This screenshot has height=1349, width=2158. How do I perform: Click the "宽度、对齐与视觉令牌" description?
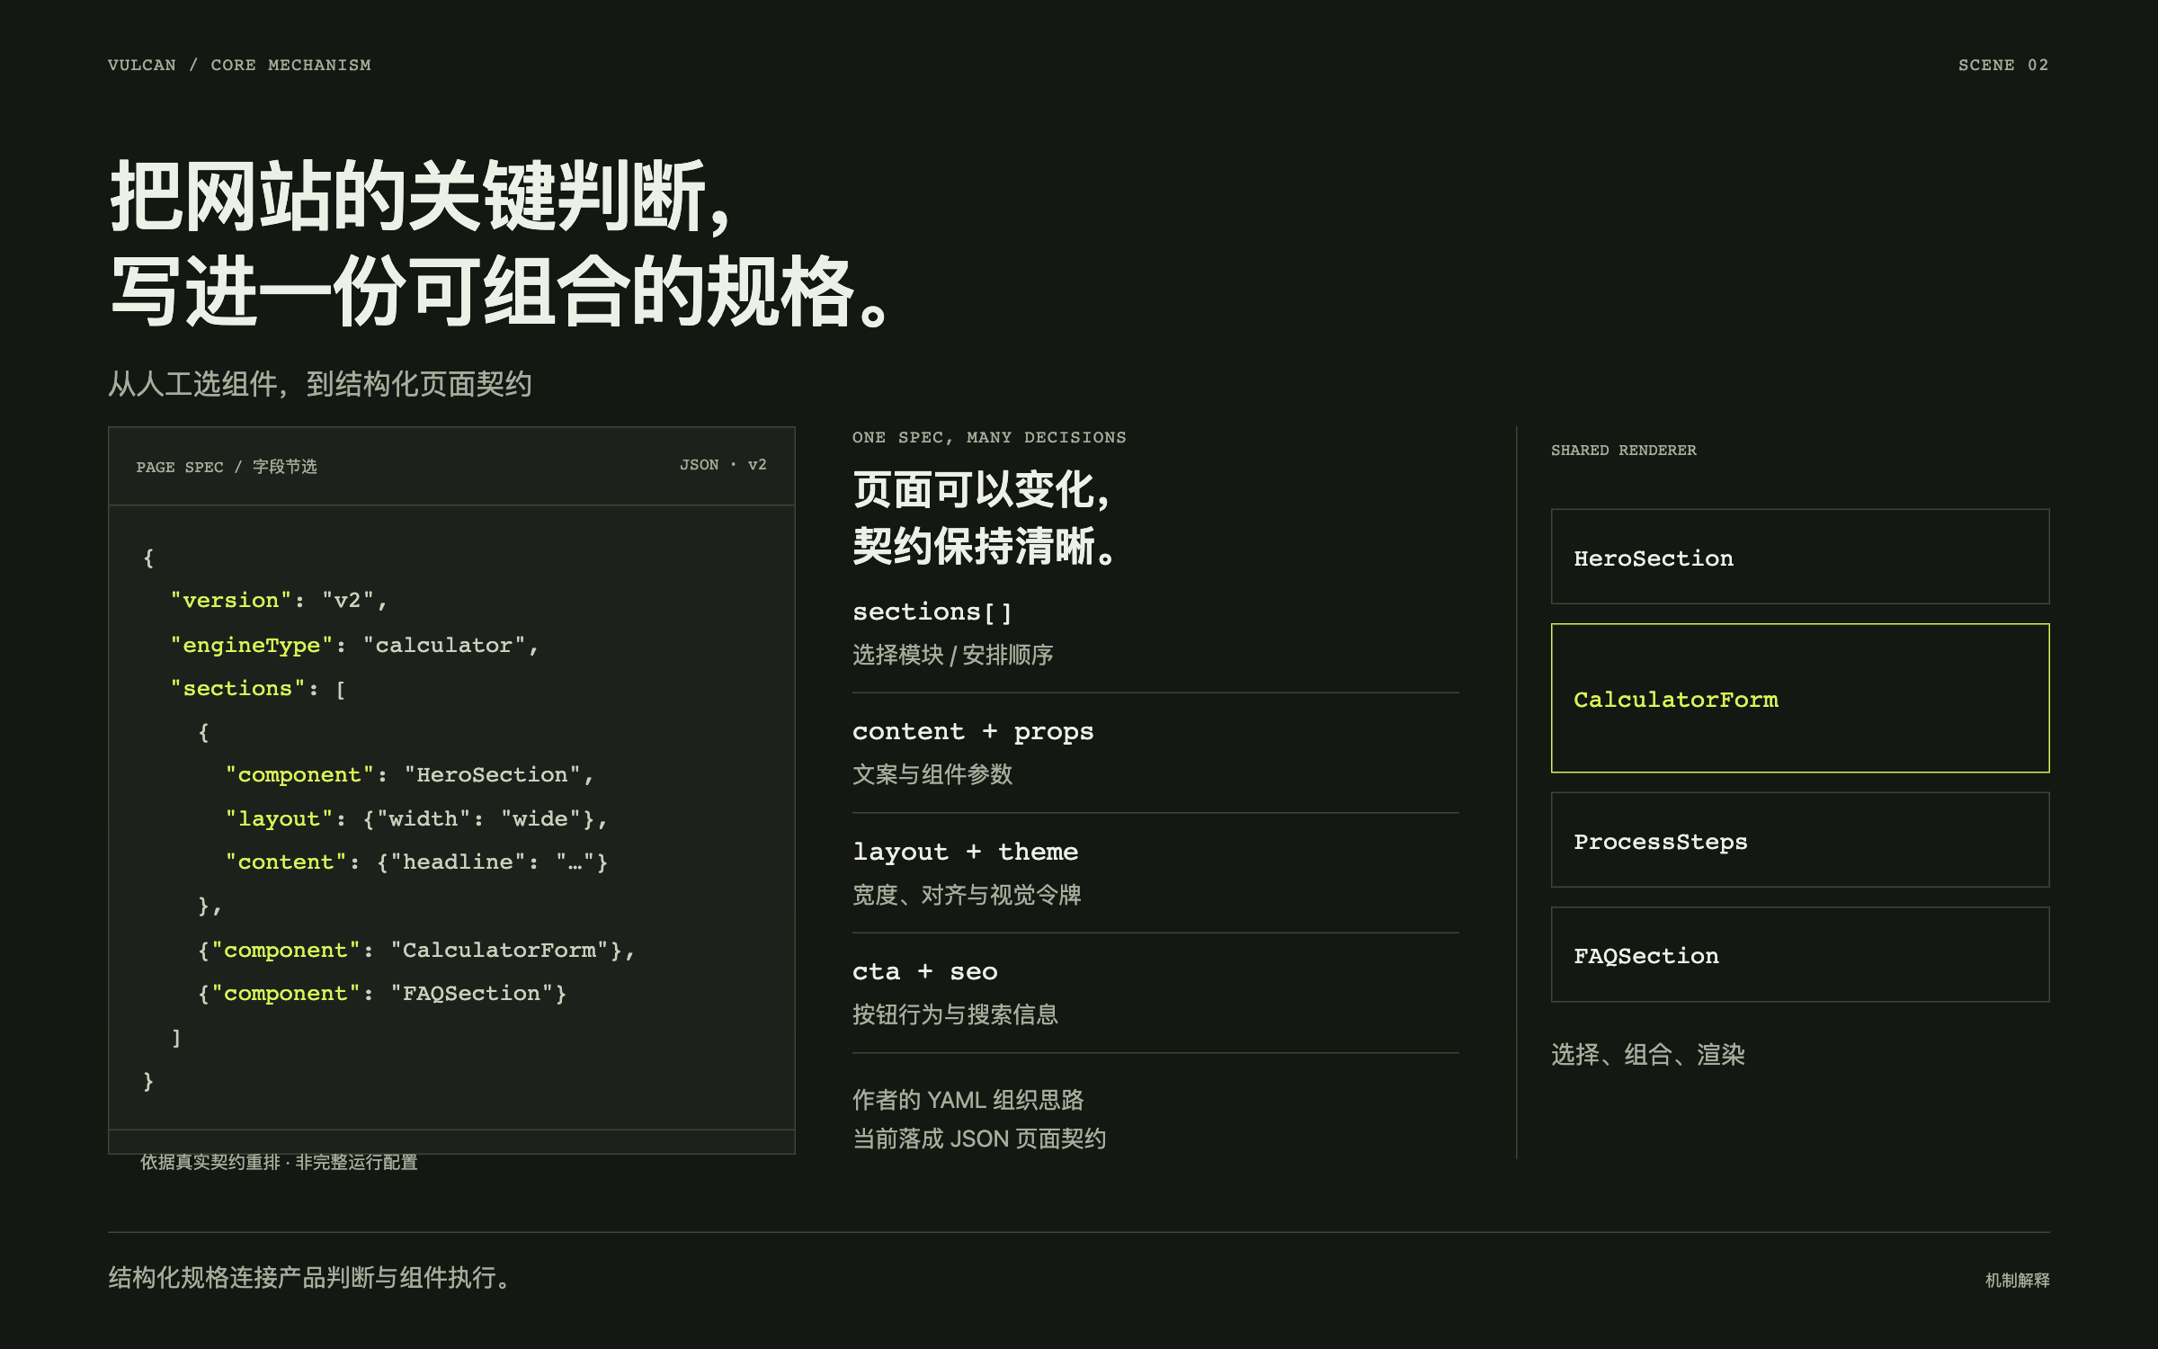[x=967, y=895]
